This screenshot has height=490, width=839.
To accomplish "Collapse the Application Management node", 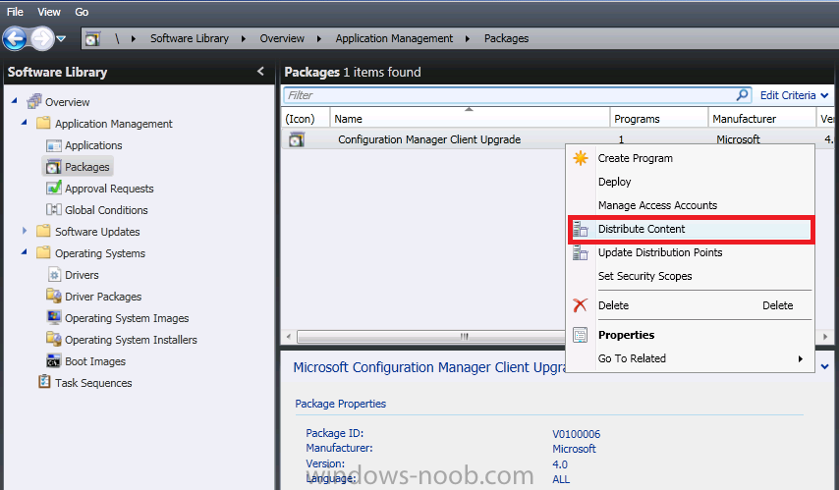I will point(25,122).
